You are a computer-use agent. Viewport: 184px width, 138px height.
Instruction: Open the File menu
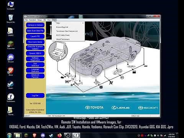[x=26, y=20]
